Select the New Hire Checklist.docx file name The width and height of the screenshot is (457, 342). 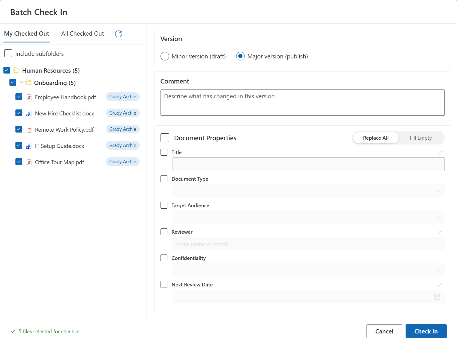click(x=65, y=113)
